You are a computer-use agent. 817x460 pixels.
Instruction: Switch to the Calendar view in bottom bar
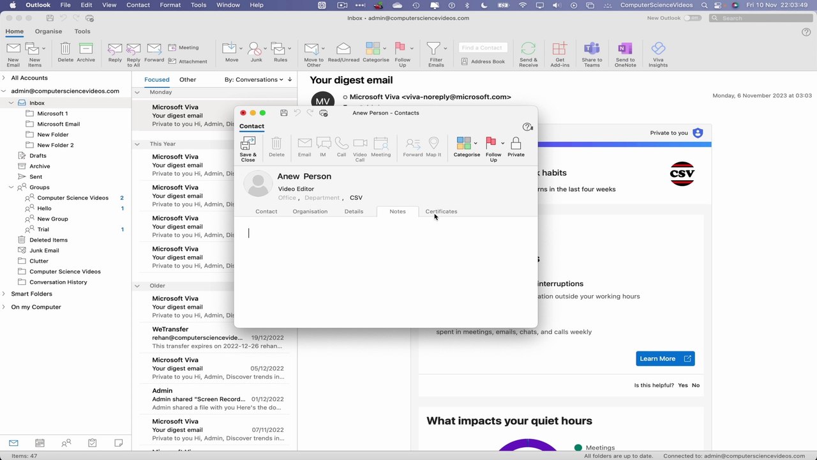tap(40, 443)
